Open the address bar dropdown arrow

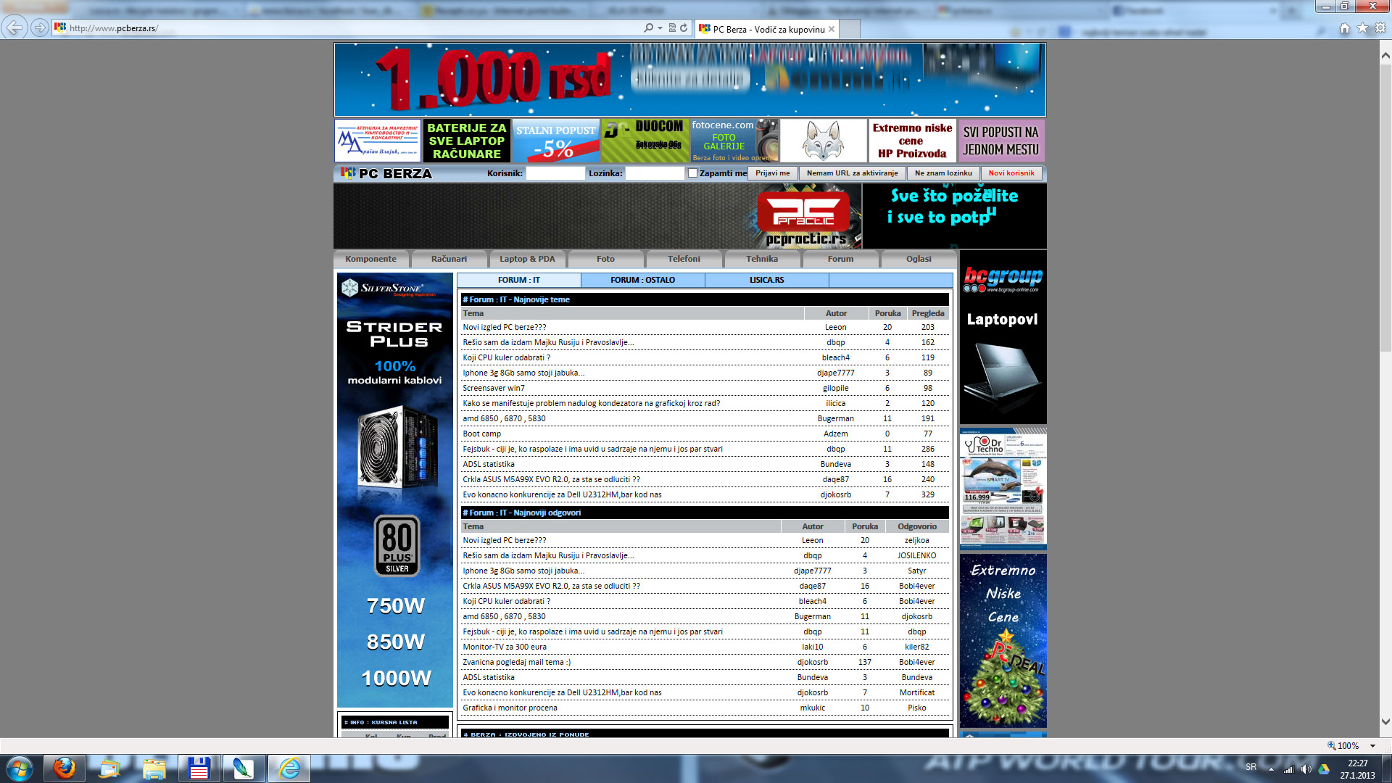(660, 28)
